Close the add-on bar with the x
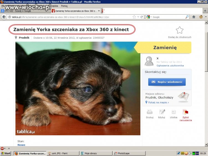The image size is (208, 156). point(9,149)
